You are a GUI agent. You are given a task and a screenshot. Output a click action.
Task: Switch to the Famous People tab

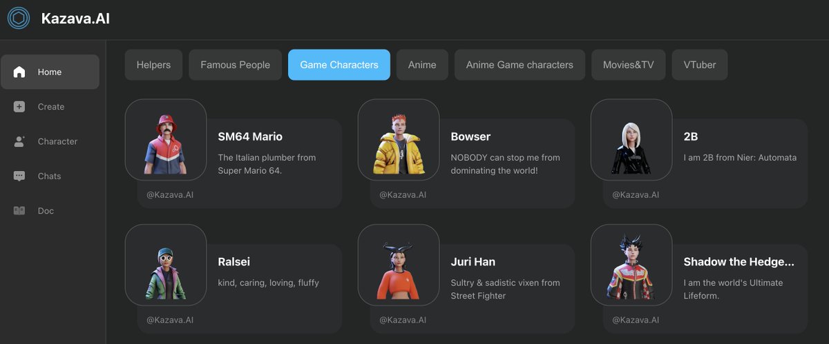235,65
